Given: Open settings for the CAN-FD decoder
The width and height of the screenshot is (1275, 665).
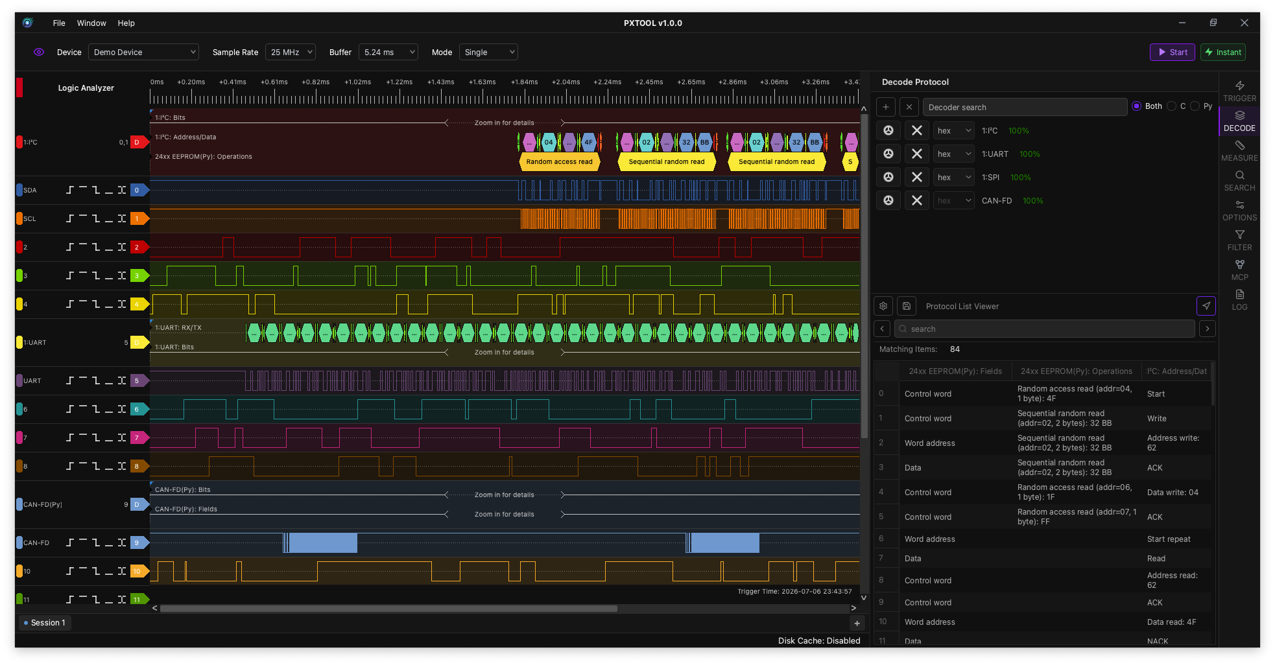Looking at the screenshot, I should pyautogui.click(x=888, y=200).
